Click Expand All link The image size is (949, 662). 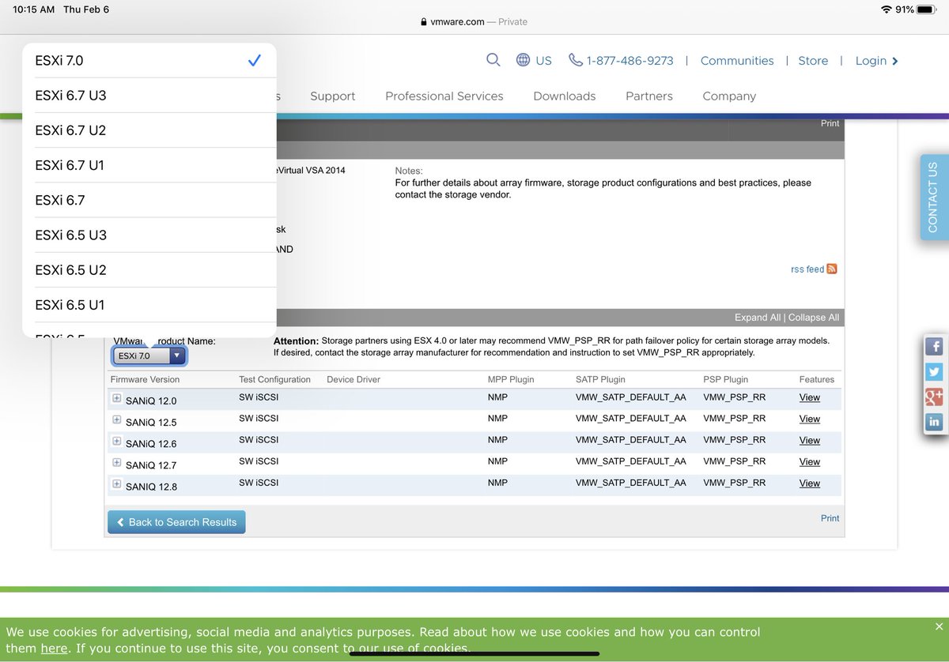pos(757,318)
